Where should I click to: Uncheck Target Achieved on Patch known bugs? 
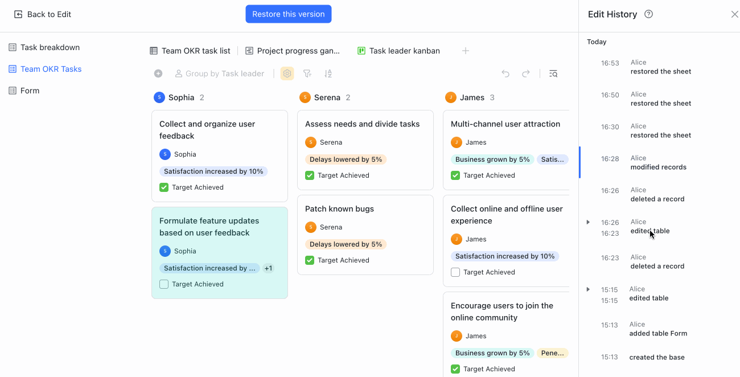[x=310, y=260]
